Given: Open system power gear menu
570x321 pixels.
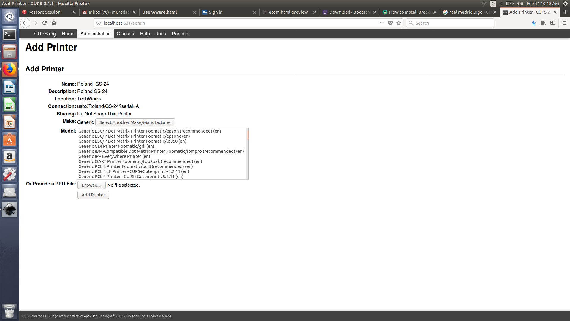Looking at the screenshot, I should click(565, 4).
